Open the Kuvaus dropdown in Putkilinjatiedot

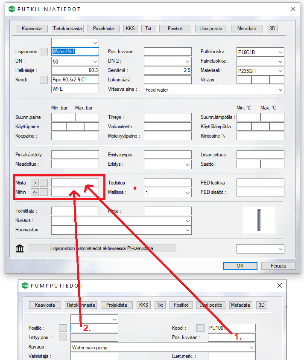[121, 221]
